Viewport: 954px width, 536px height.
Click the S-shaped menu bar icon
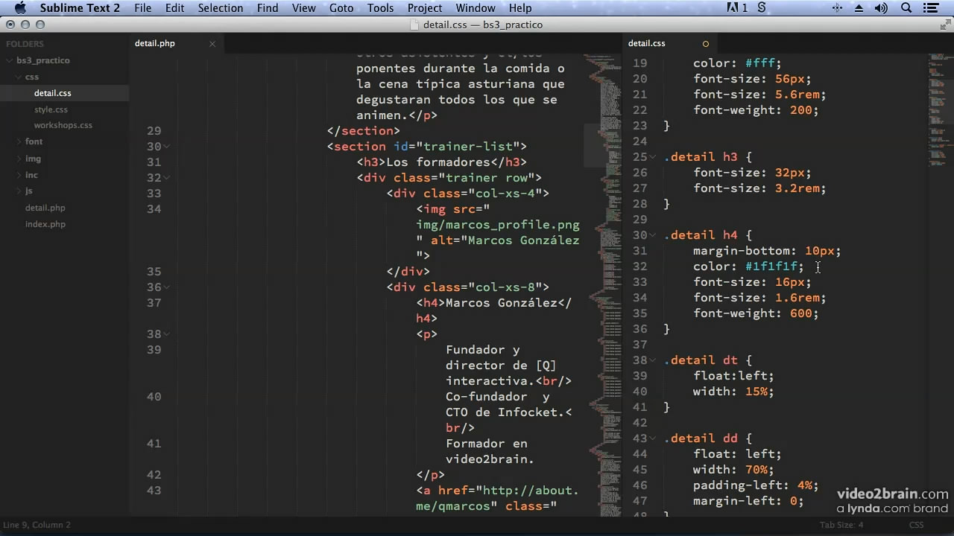point(762,8)
